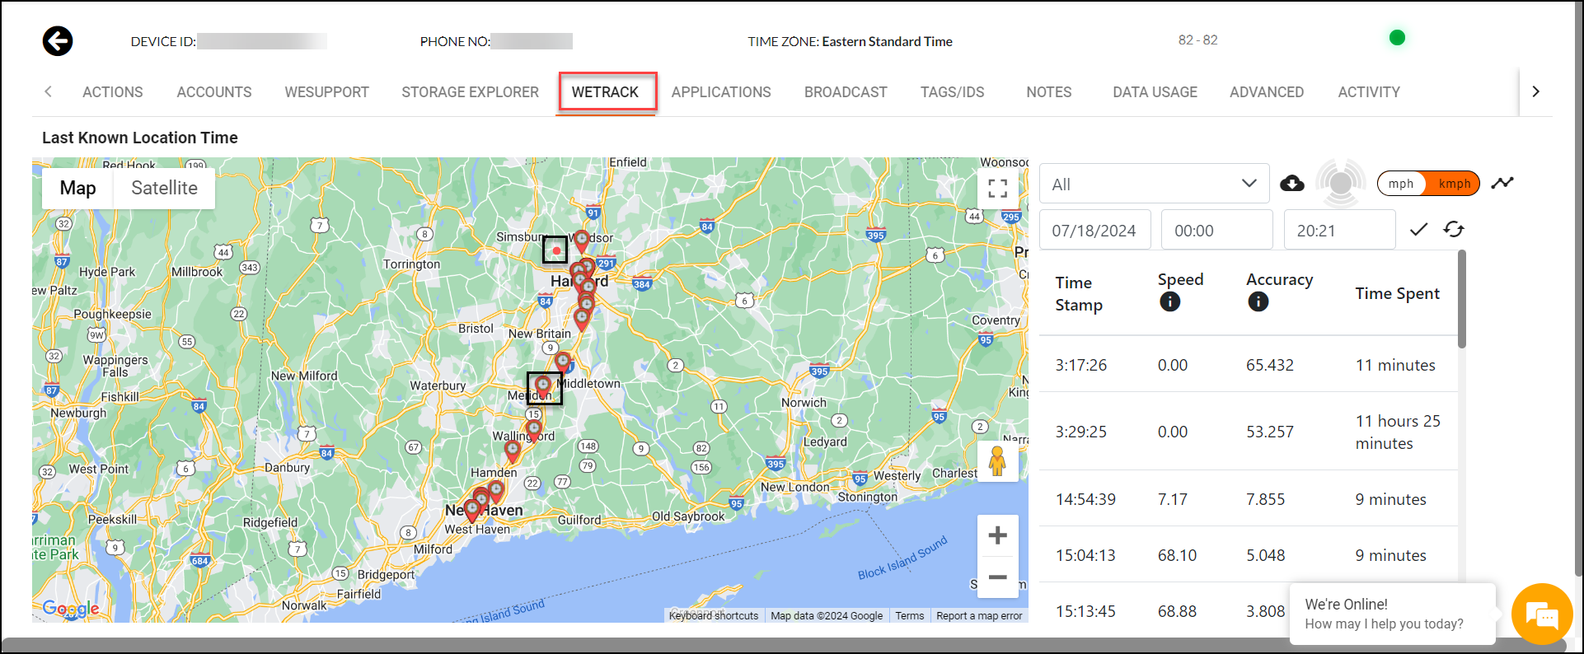Click the Google logo on map
This screenshot has height=654, width=1584.
(x=71, y=609)
